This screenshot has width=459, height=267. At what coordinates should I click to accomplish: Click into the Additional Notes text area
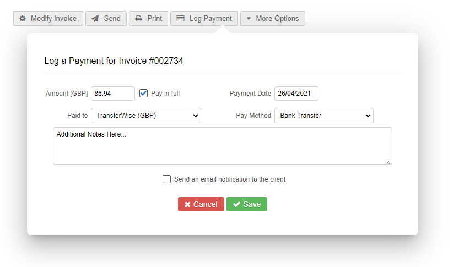(222, 146)
